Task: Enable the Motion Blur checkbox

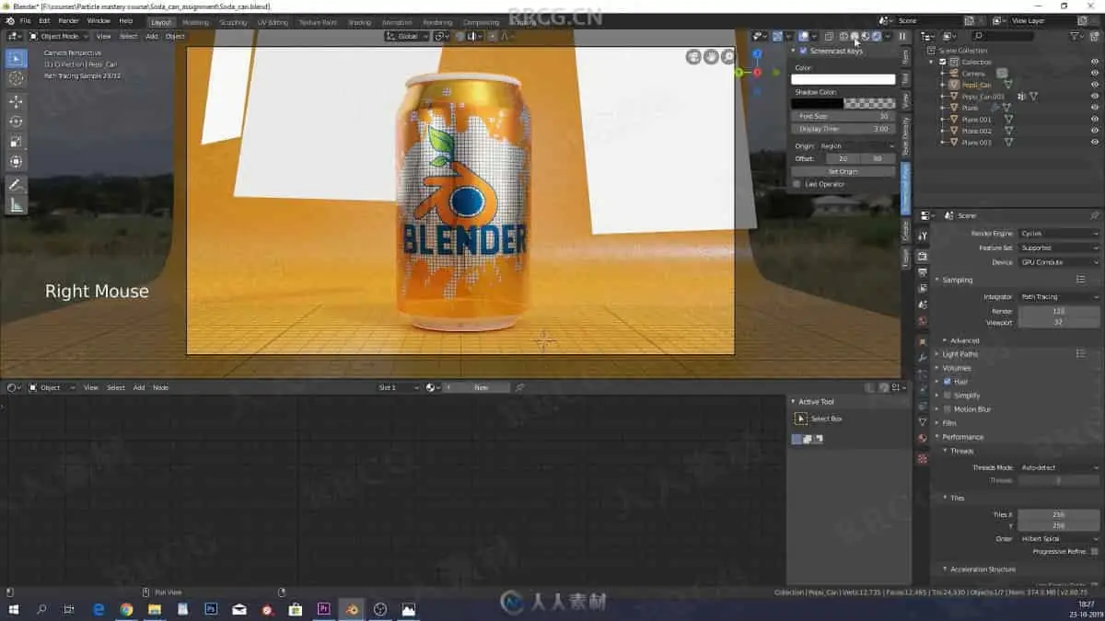Action: click(948, 408)
